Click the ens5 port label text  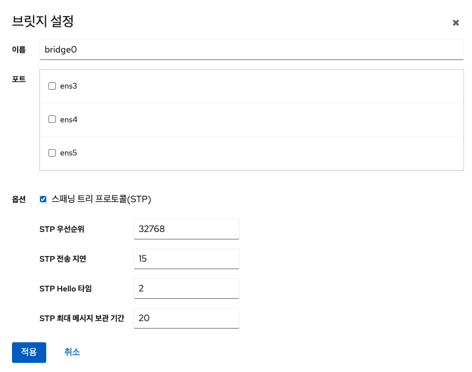[x=68, y=153]
